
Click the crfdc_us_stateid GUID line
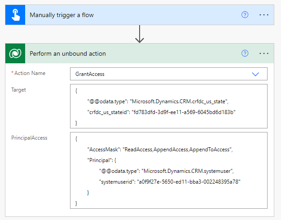(x=161, y=112)
